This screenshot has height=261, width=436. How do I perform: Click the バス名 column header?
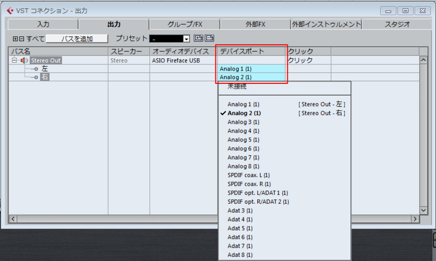pyautogui.click(x=58, y=51)
